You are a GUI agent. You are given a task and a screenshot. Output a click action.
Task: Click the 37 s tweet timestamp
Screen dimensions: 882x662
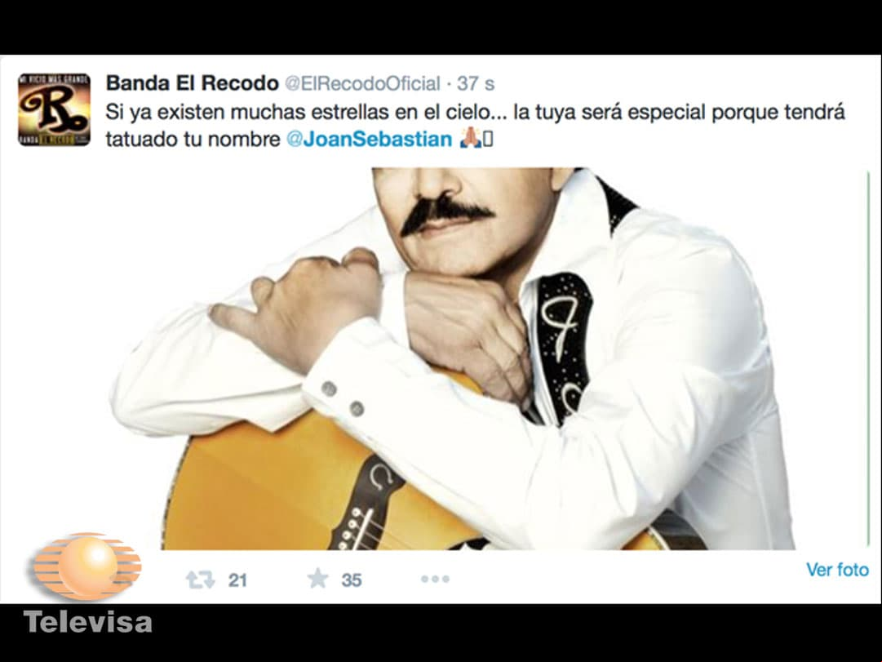[x=476, y=84]
